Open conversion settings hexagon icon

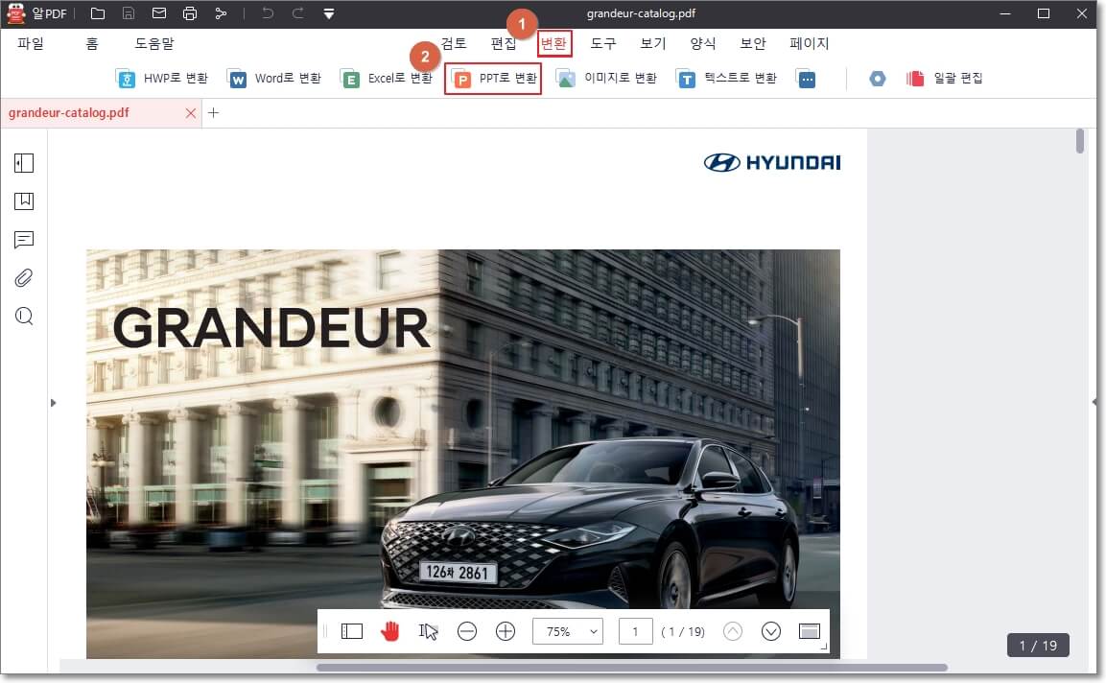click(x=878, y=79)
